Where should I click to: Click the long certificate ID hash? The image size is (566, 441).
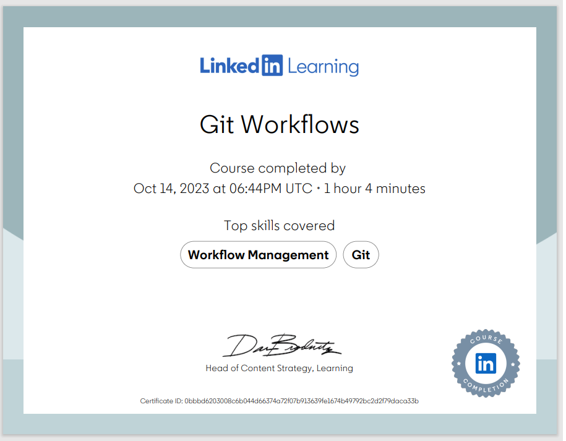[x=301, y=401]
